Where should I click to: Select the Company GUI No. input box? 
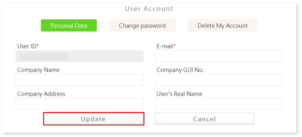point(218,80)
